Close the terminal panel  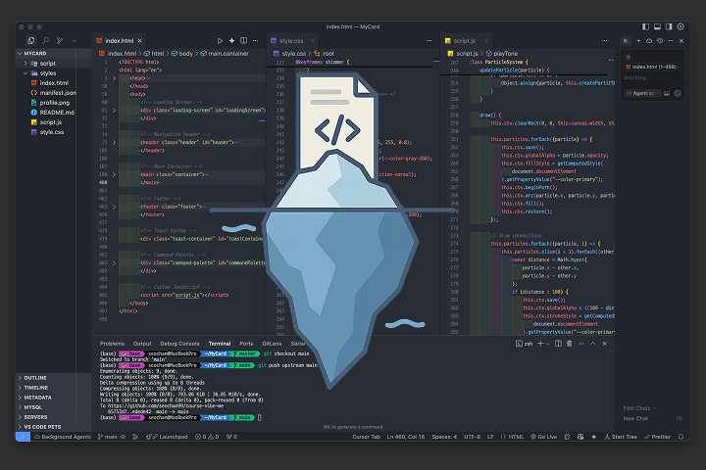coord(605,344)
